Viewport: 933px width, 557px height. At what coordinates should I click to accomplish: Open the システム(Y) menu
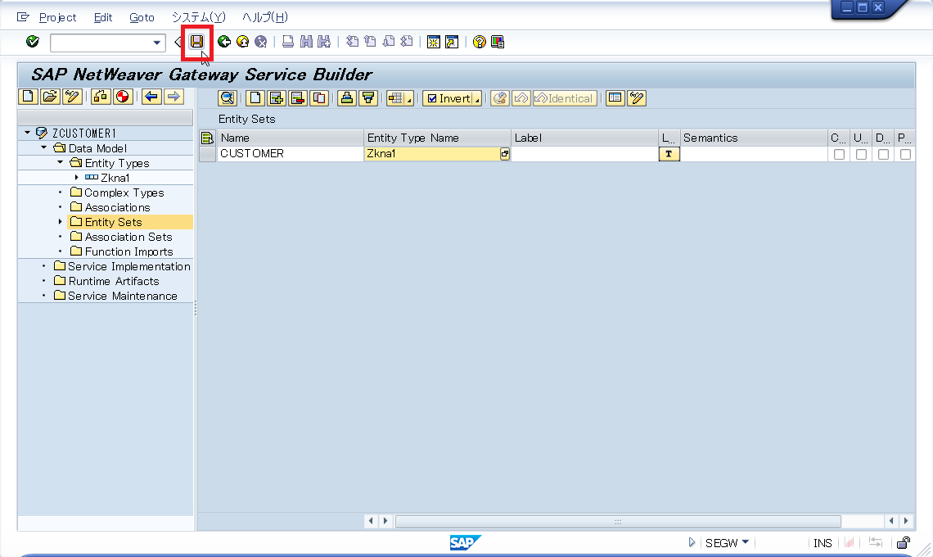coord(199,17)
